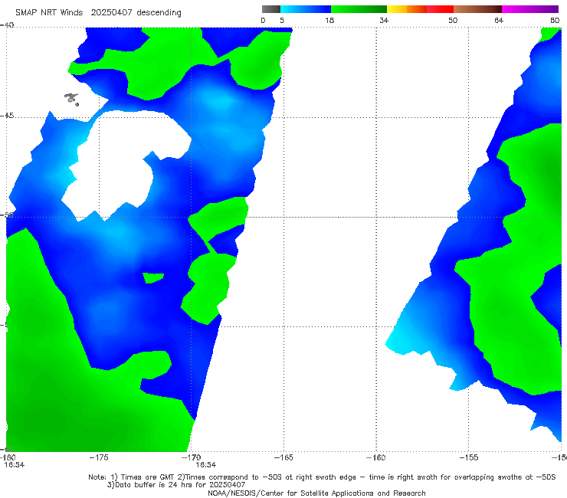
Task: Pick the gray 0–5 segment of the color bar
Action: coord(270,9)
